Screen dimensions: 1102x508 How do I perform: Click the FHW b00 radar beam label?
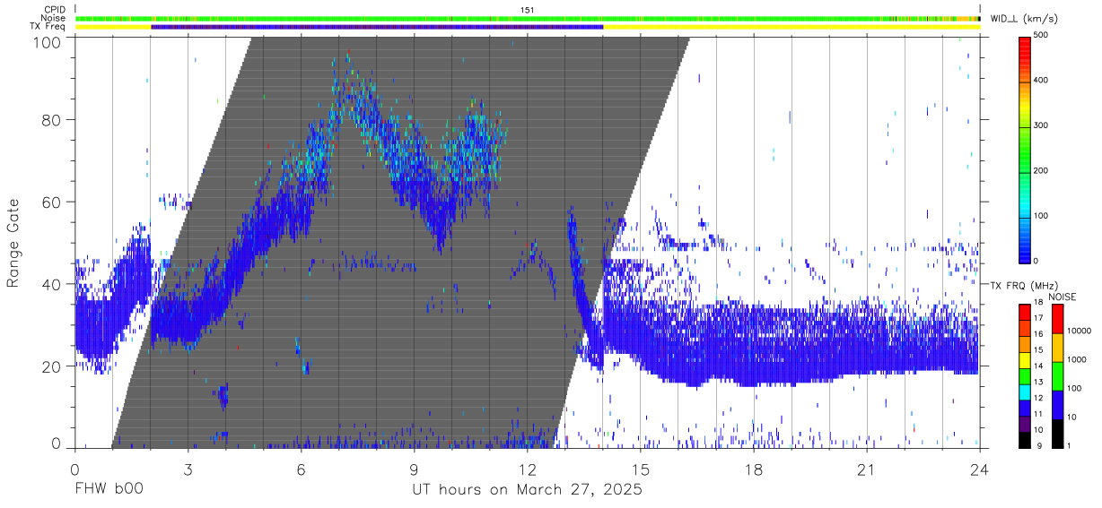[108, 491]
